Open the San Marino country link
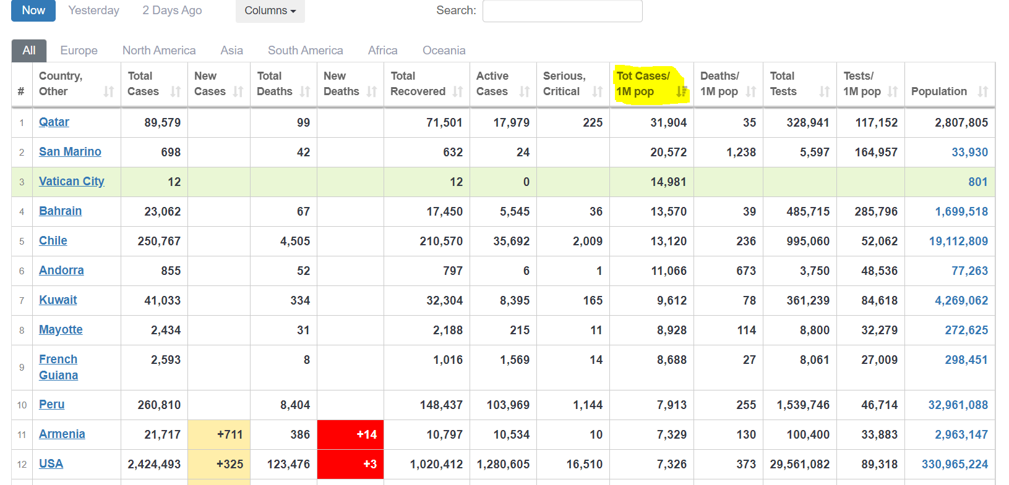This screenshot has height=485, width=1009. tap(70, 151)
